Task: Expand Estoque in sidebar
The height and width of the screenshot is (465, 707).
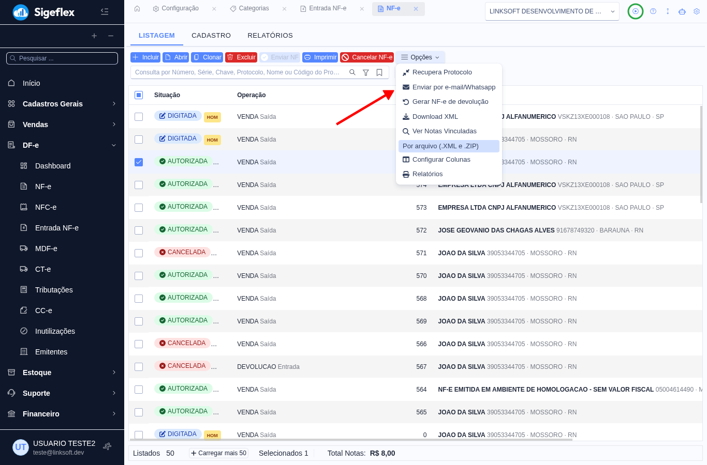Action: [x=62, y=373]
